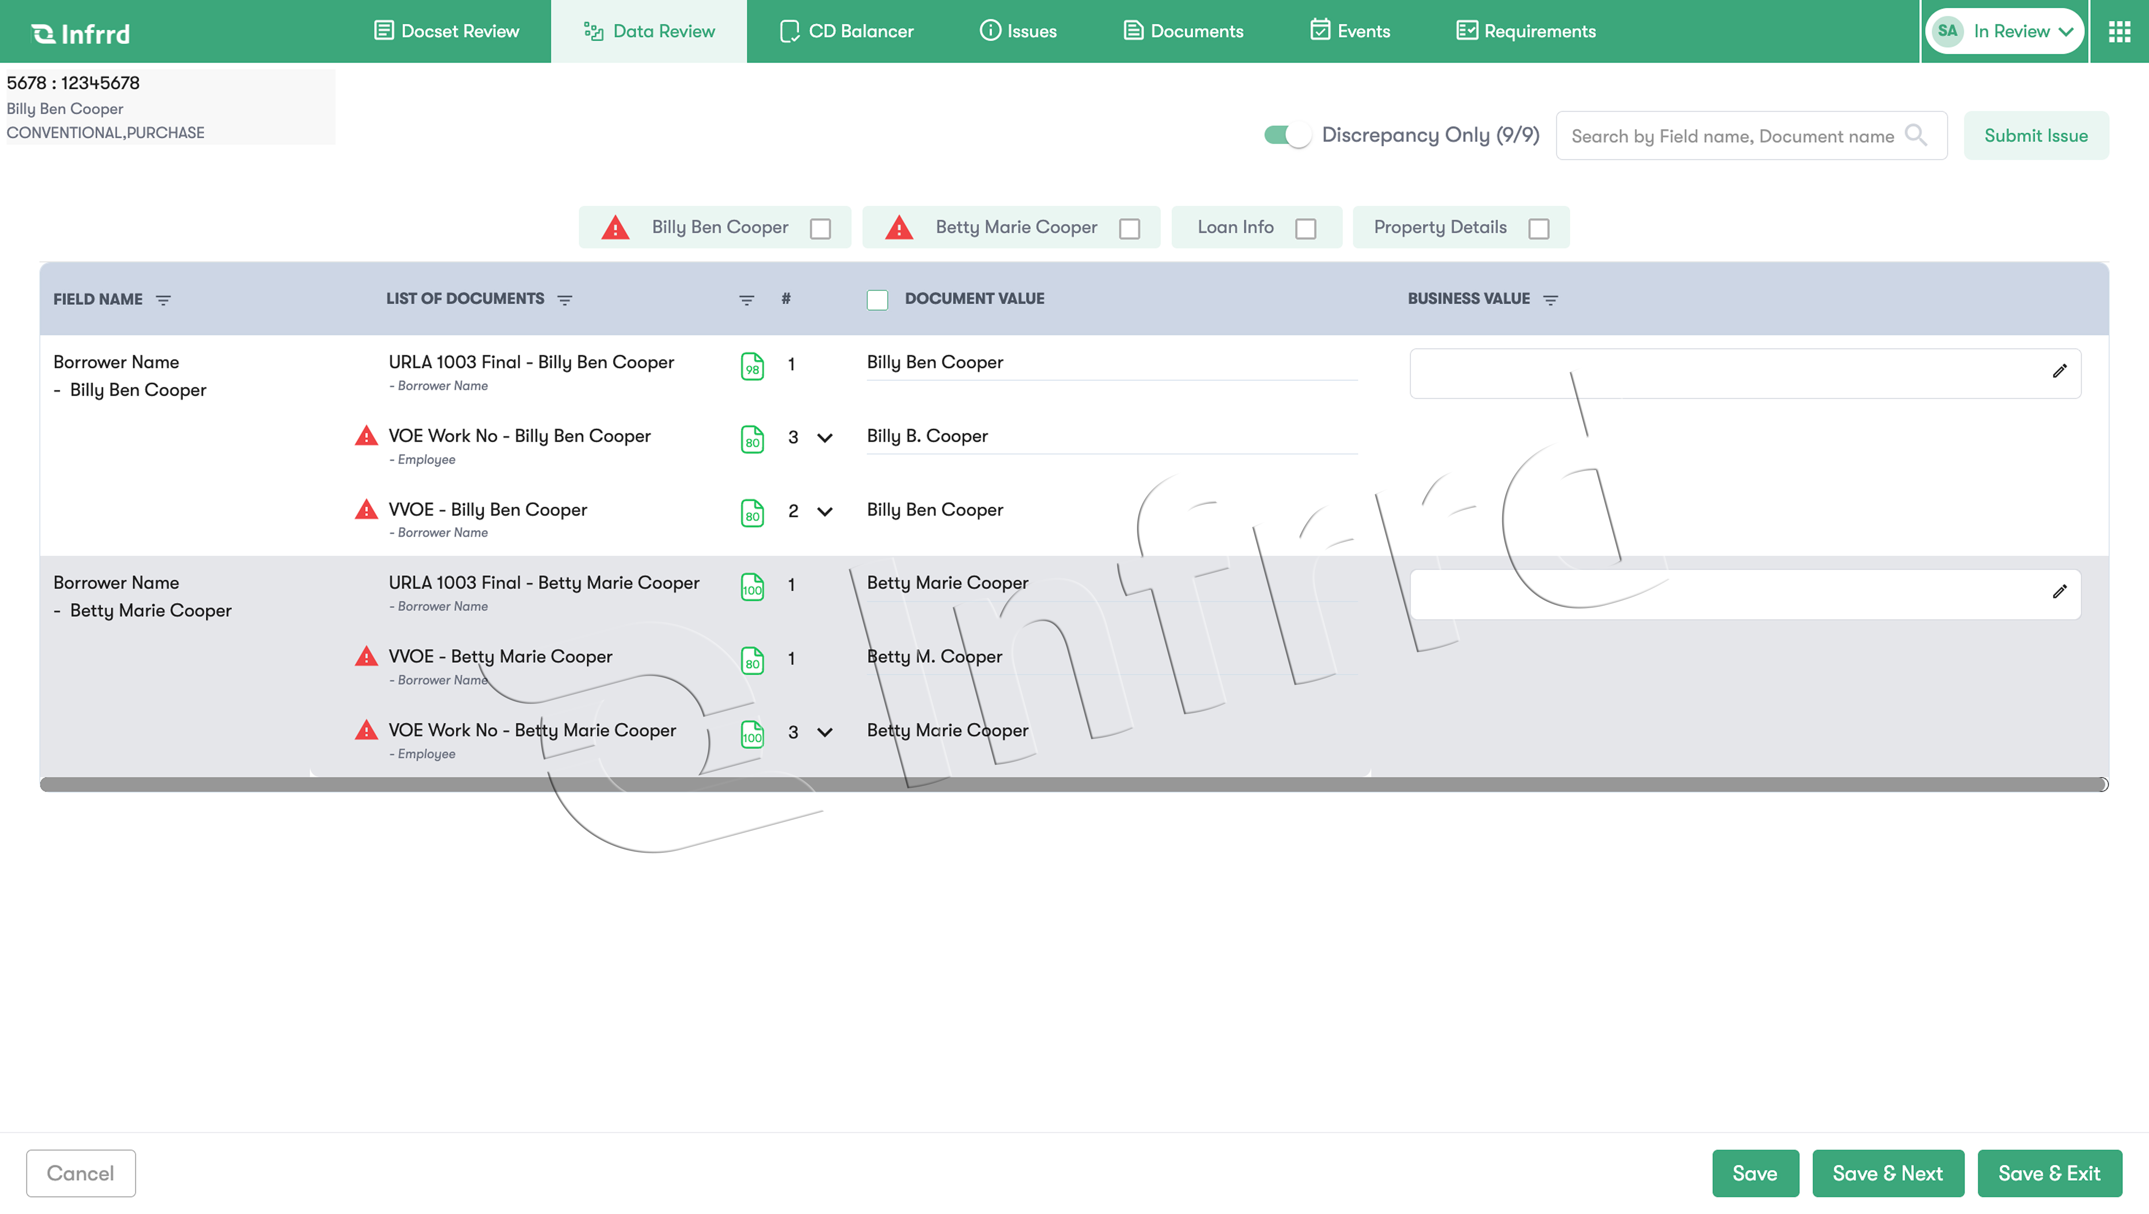2149x1214 pixels.
Task: Click warning icon beside VVOE Billy Ben Cooper
Action: 366,509
